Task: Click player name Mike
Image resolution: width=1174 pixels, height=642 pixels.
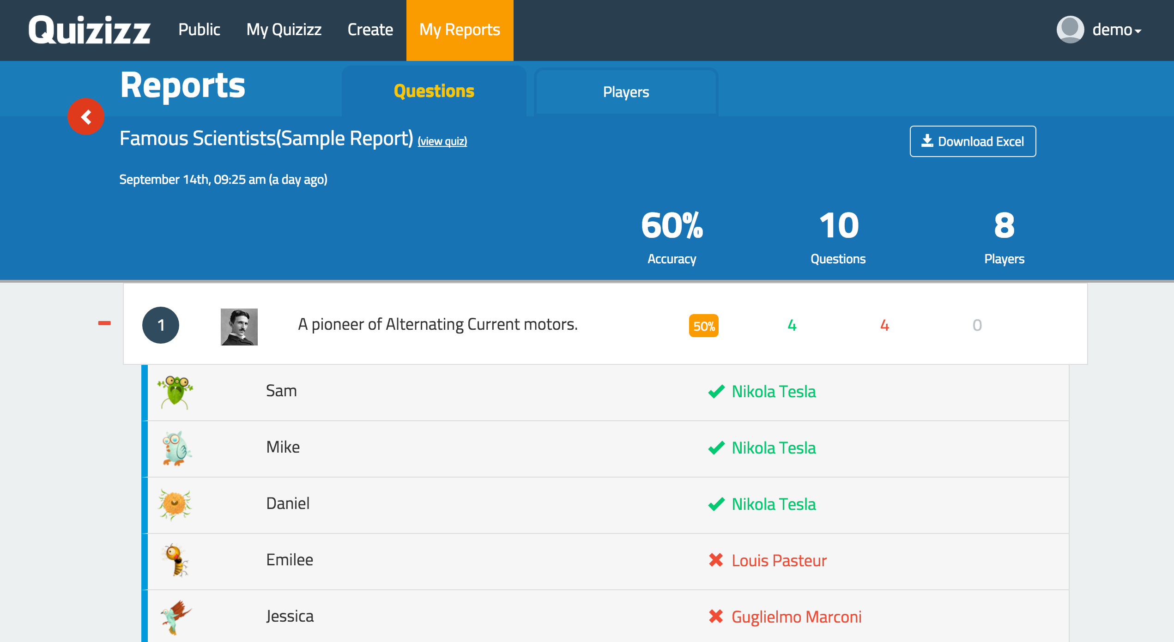Action: (x=283, y=447)
